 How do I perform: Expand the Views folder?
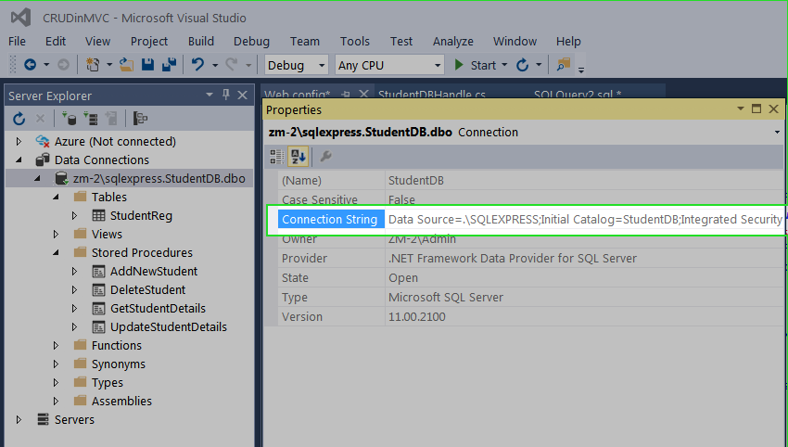point(57,235)
